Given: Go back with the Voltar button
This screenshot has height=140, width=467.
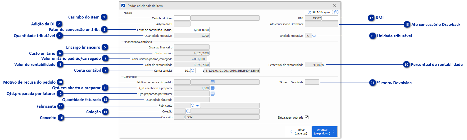Looking at the screenshot, I should click(298, 132).
